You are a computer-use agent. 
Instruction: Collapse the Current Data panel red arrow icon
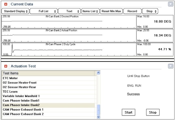tap(6, 4)
